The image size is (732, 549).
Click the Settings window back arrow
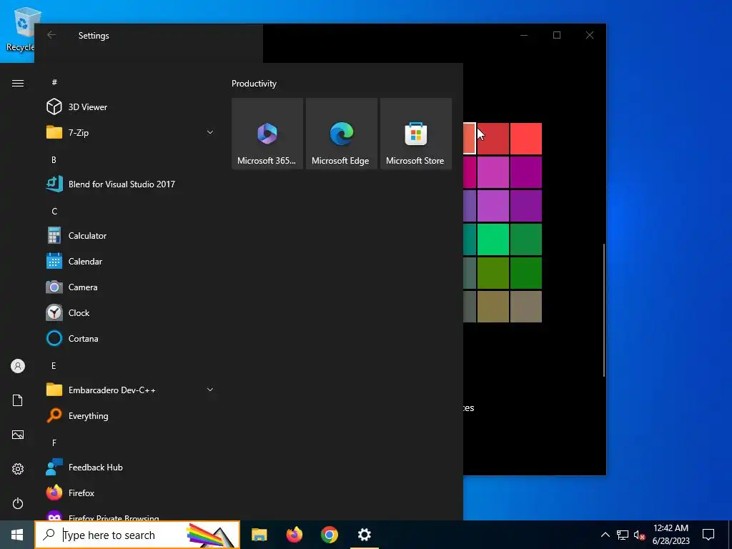tap(51, 35)
